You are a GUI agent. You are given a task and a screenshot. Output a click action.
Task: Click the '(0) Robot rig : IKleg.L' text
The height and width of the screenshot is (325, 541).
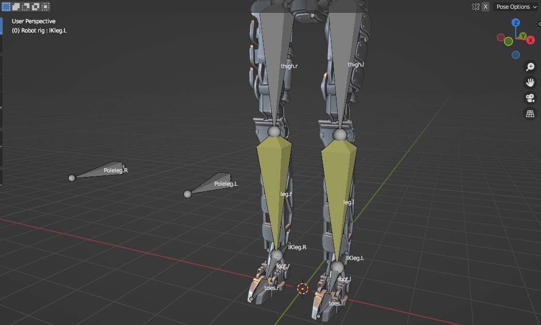(x=39, y=30)
